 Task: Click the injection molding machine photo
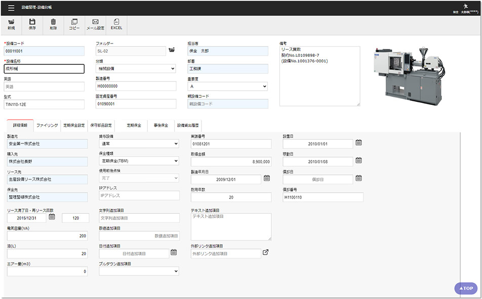click(410, 76)
